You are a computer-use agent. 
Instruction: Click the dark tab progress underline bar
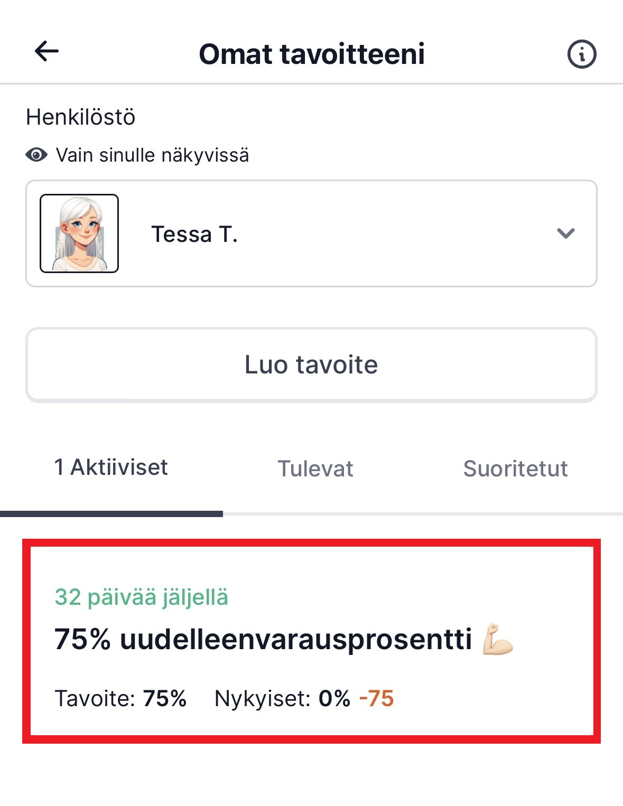111,513
